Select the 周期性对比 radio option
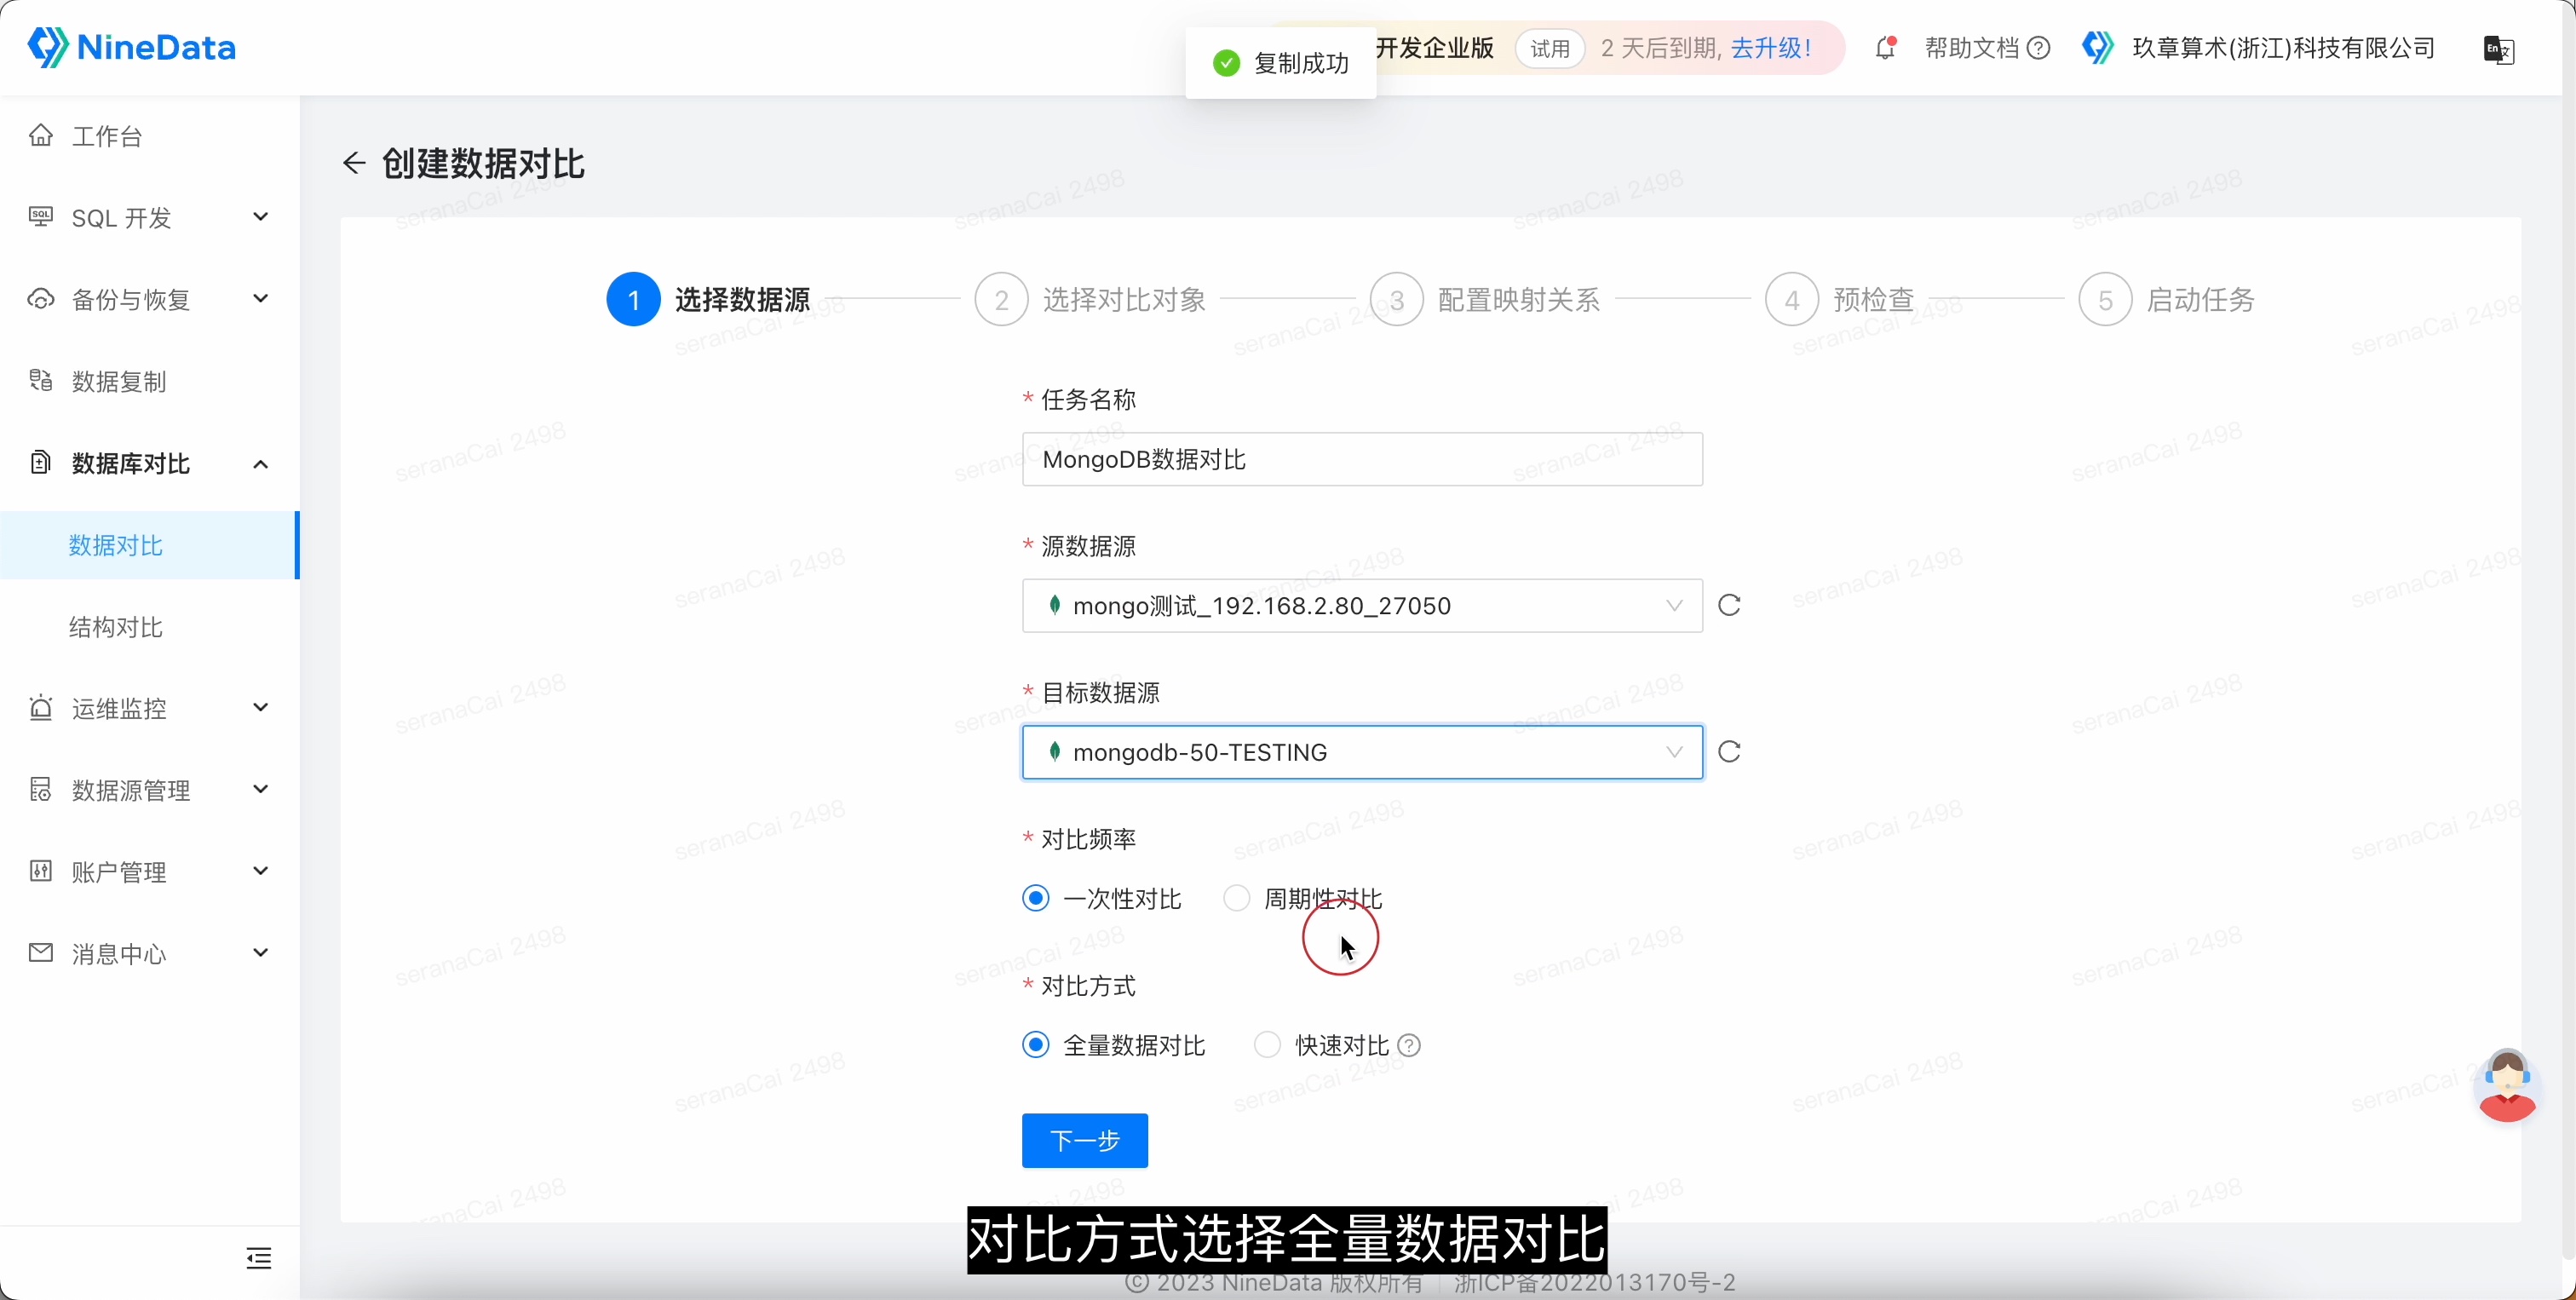 tap(1237, 898)
